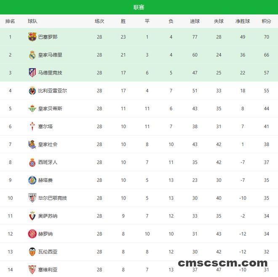The width and height of the screenshot is (278, 277).
Task: Click the Real Sociedad crest icon
Action: coord(32,144)
